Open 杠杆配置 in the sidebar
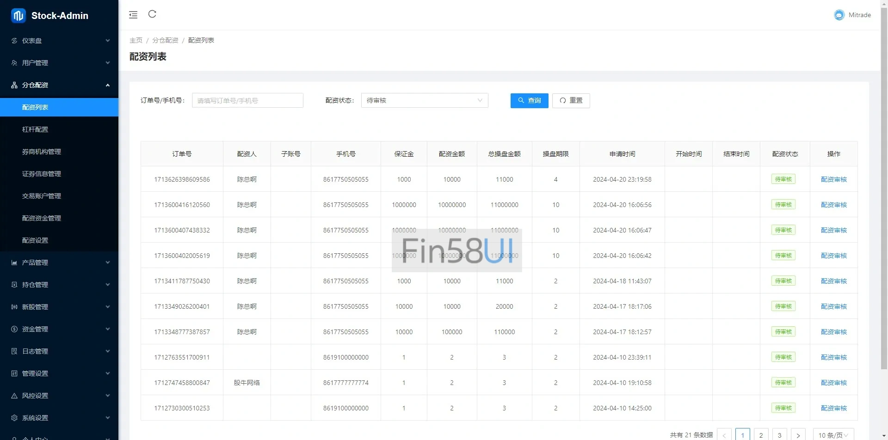888x440 pixels. click(35, 129)
